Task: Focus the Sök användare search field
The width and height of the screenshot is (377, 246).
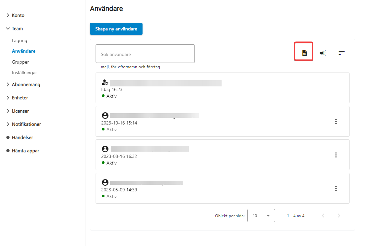Action: (x=145, y=54)
